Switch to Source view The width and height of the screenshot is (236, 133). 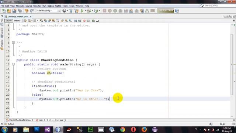click(8, 21)
